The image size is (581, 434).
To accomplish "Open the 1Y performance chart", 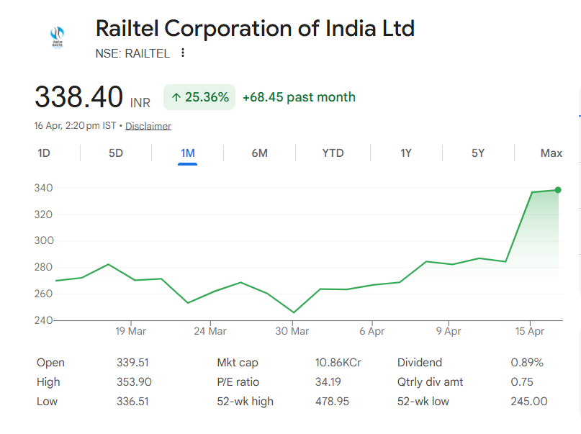I will [405, 153].
